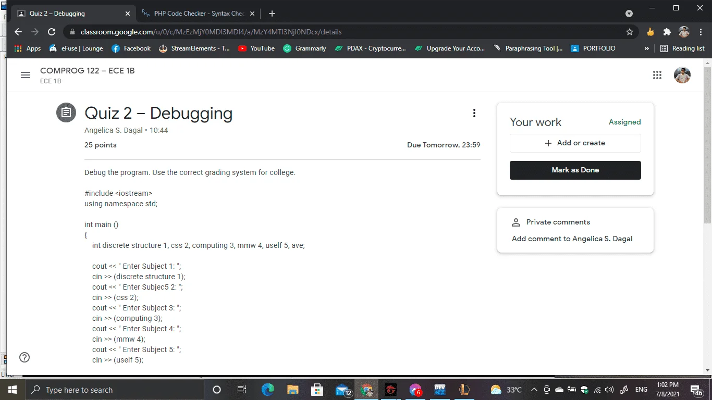Reload the Classroom page
This screenshot has height=400, width=712.
coord(52,32)
